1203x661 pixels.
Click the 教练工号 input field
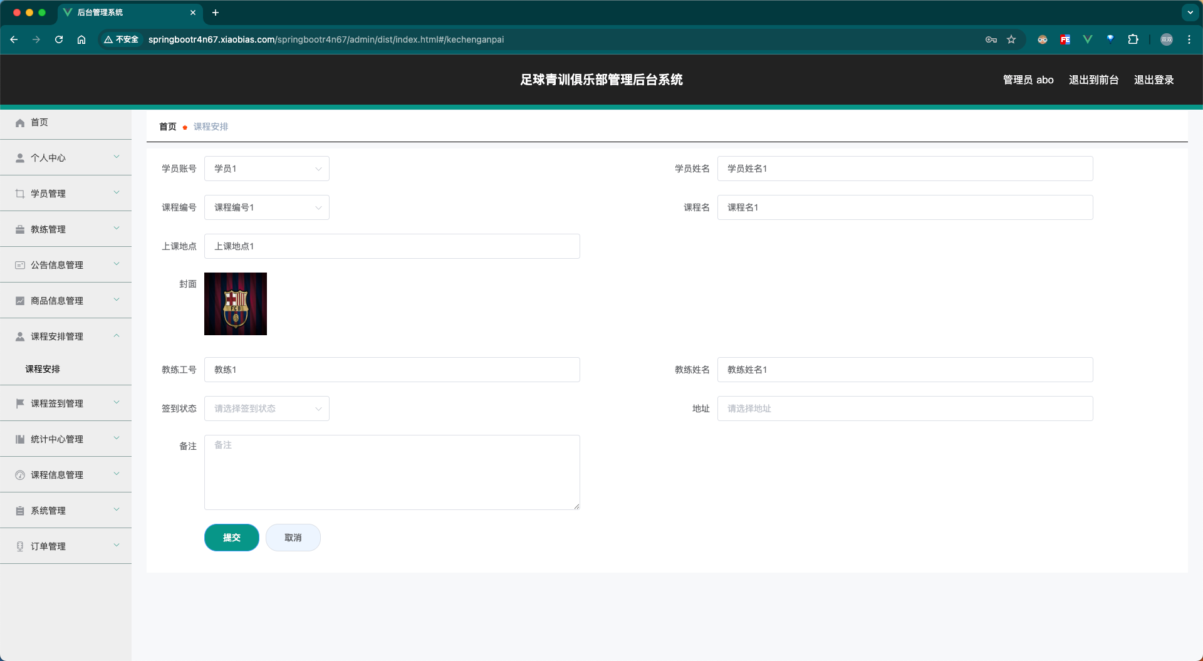pos(392,370)
